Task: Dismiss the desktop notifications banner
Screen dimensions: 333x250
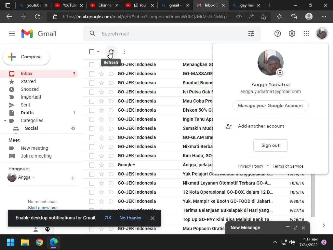Action: (x=153, y=218)
